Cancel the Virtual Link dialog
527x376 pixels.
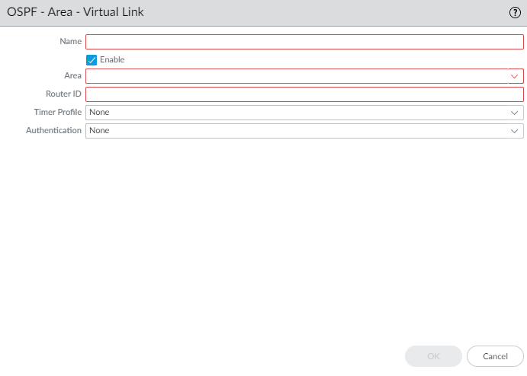pyautogui.click(x=495, y=356)
